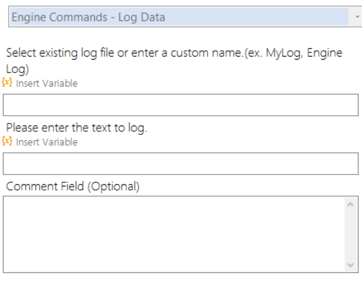Click the comment box scroll down arrow
Viewport: 362px width, 282px height.
pyautogui.click(x=351, y=265)
